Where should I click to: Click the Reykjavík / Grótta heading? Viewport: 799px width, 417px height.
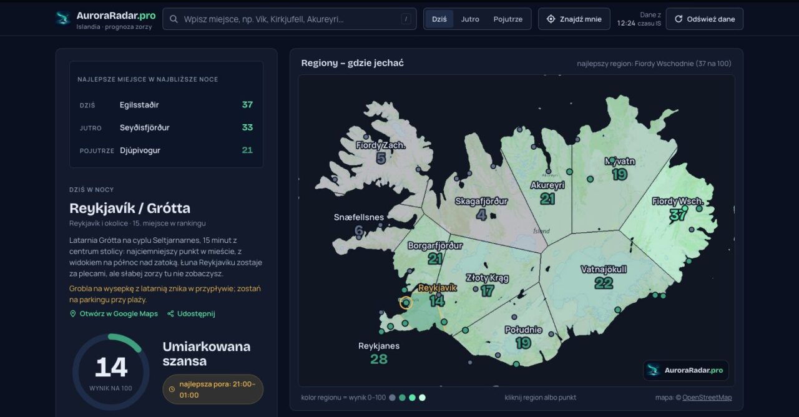click(130, 208)
